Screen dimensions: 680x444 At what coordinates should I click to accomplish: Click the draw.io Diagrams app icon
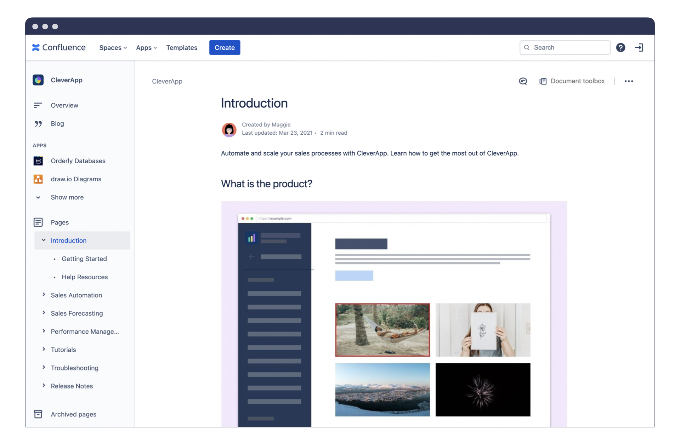38,179
